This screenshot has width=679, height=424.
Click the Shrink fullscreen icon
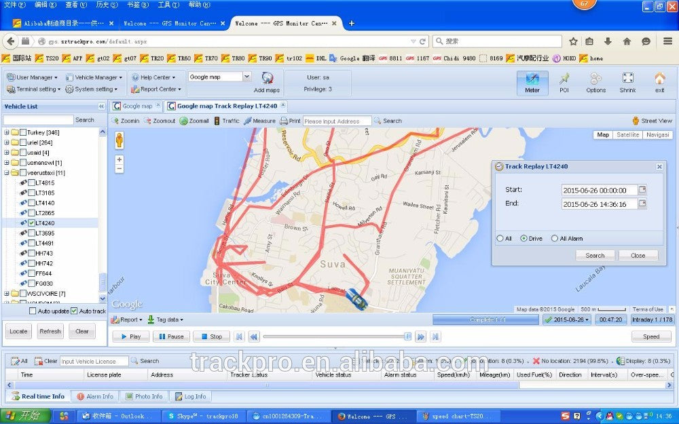pyautogui.click(x=627, y=79)
